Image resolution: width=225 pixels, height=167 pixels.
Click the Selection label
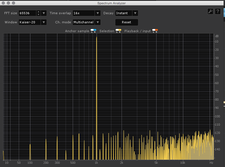pos(107,31)
